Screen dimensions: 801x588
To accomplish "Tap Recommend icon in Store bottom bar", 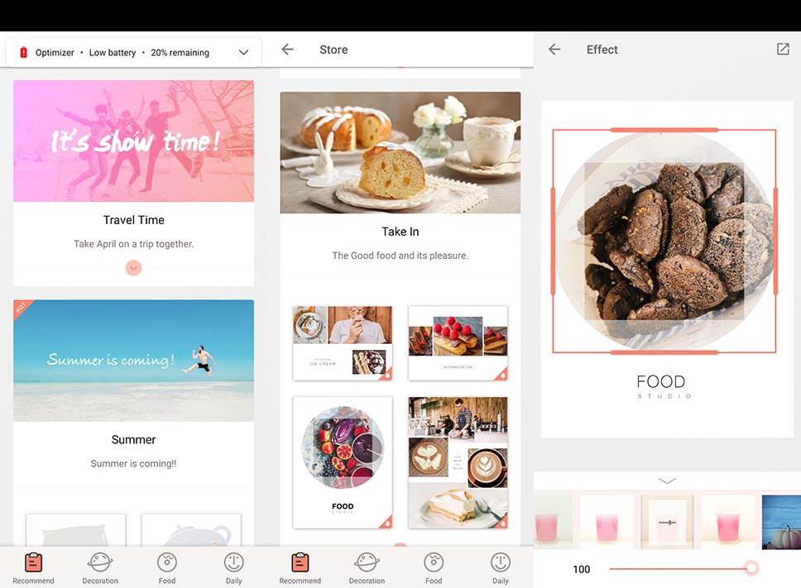I will (x=300, y=562).
